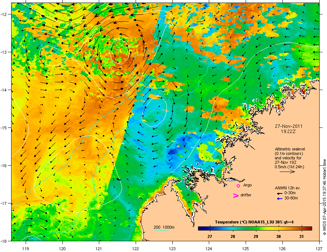327x252 pixels.
Task: Click the '(0.1m contours)' legend text
Action: click(x=289, y=153)
